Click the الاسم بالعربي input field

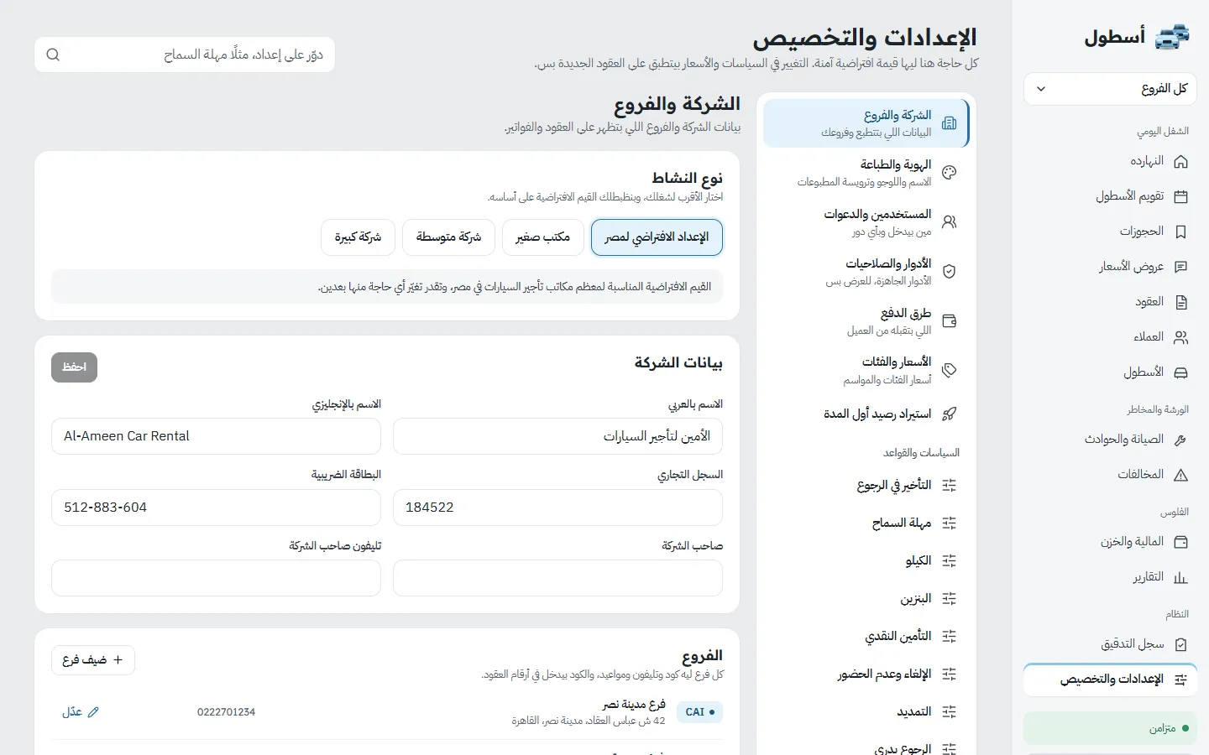tap(557, 436)
